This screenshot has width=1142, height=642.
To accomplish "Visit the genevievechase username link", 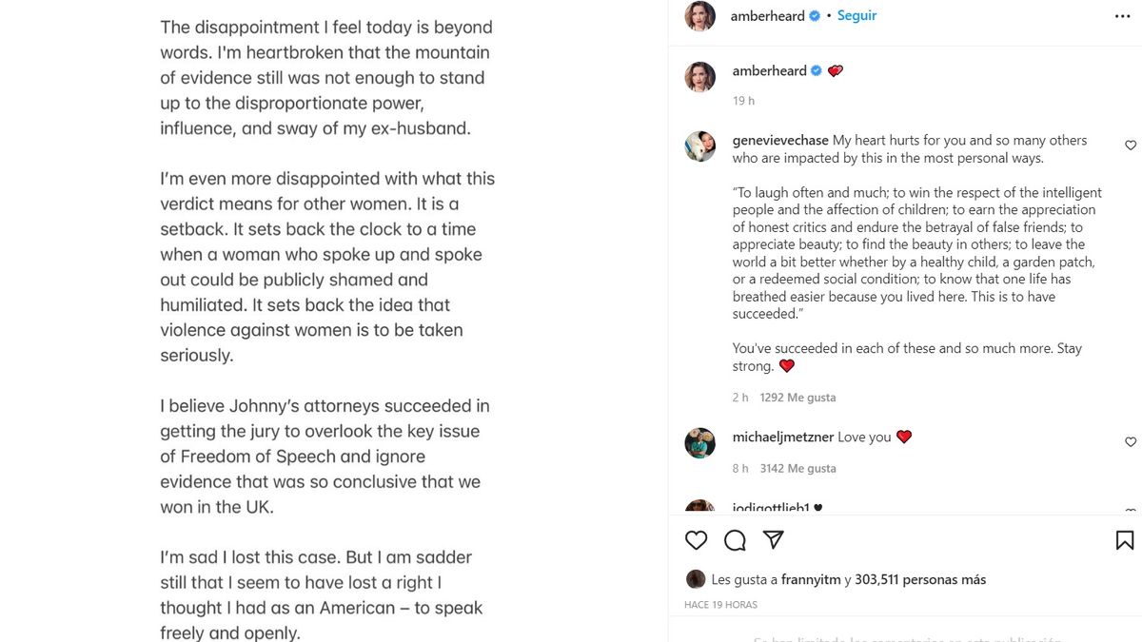I will 780,141.
